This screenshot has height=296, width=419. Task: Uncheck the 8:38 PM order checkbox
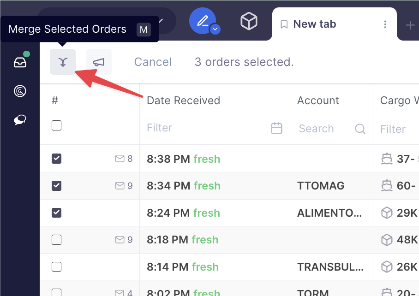56,159
